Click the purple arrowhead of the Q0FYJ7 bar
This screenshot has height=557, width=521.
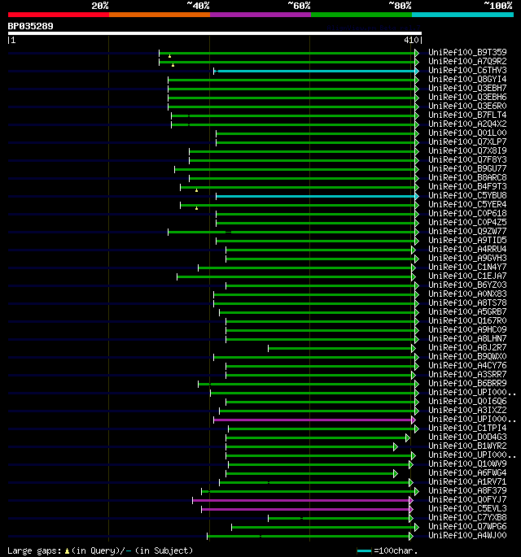point(411,500)
